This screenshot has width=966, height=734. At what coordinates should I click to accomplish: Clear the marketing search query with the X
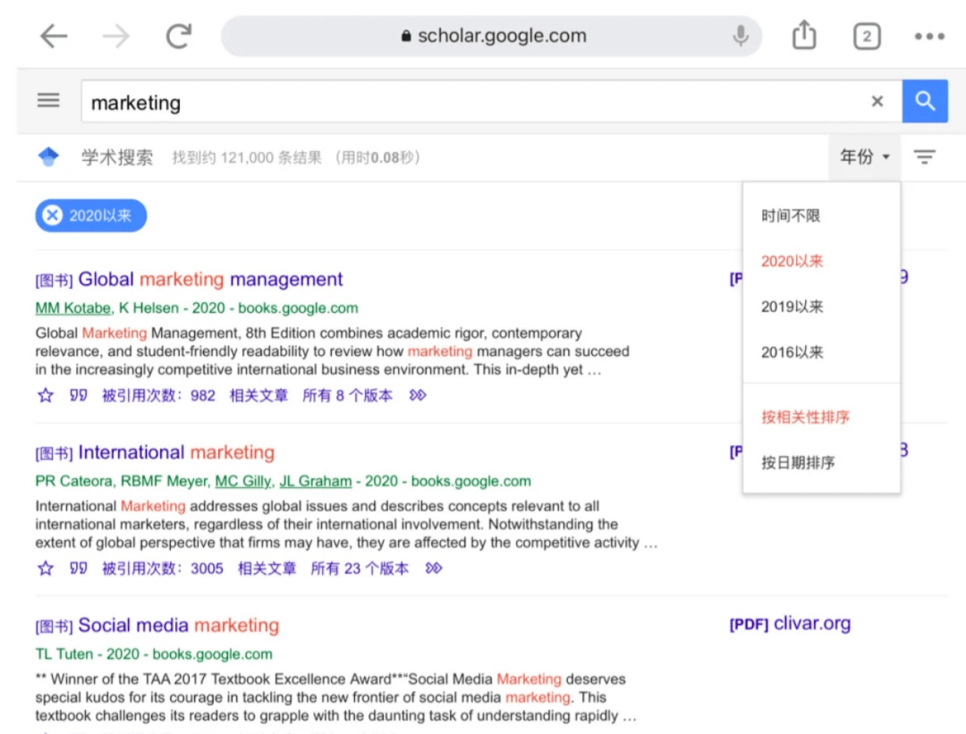[x=877, y=101]
